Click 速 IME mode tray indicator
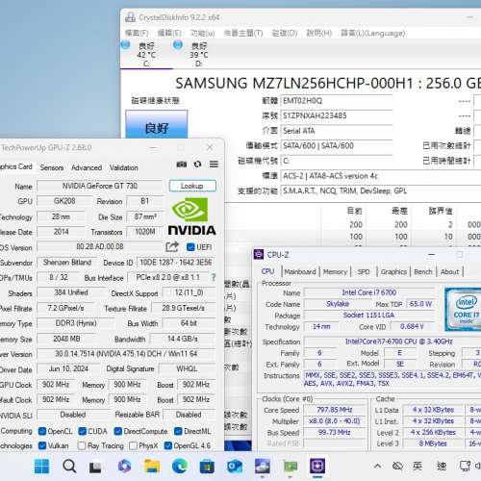The image size is (481, 481). coord(442,466)
